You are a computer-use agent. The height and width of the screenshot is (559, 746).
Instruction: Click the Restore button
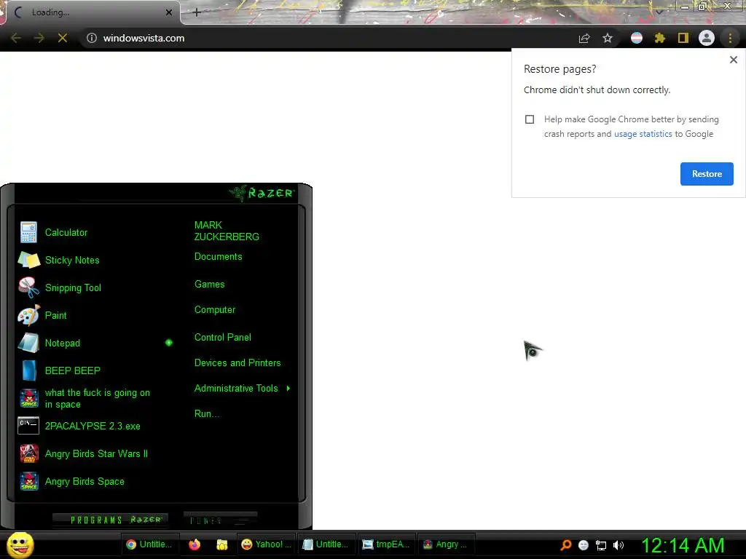[x=707, y=174]
